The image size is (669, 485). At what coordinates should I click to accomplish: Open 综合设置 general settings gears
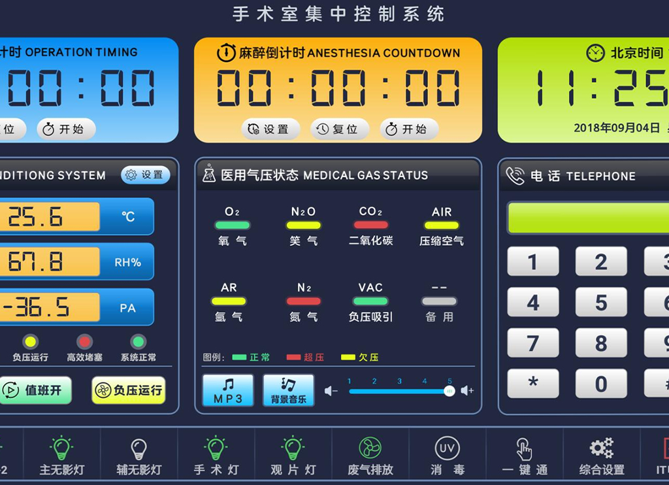click(601, 448)
